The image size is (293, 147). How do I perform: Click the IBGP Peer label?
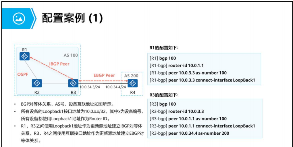click(59, 64)
